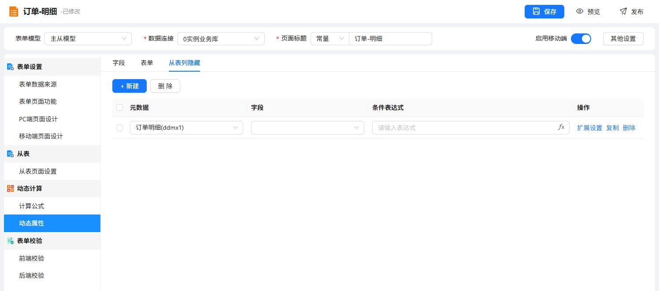
Task: Open 后端校验 in sidebar
Action: coord(52,276)
